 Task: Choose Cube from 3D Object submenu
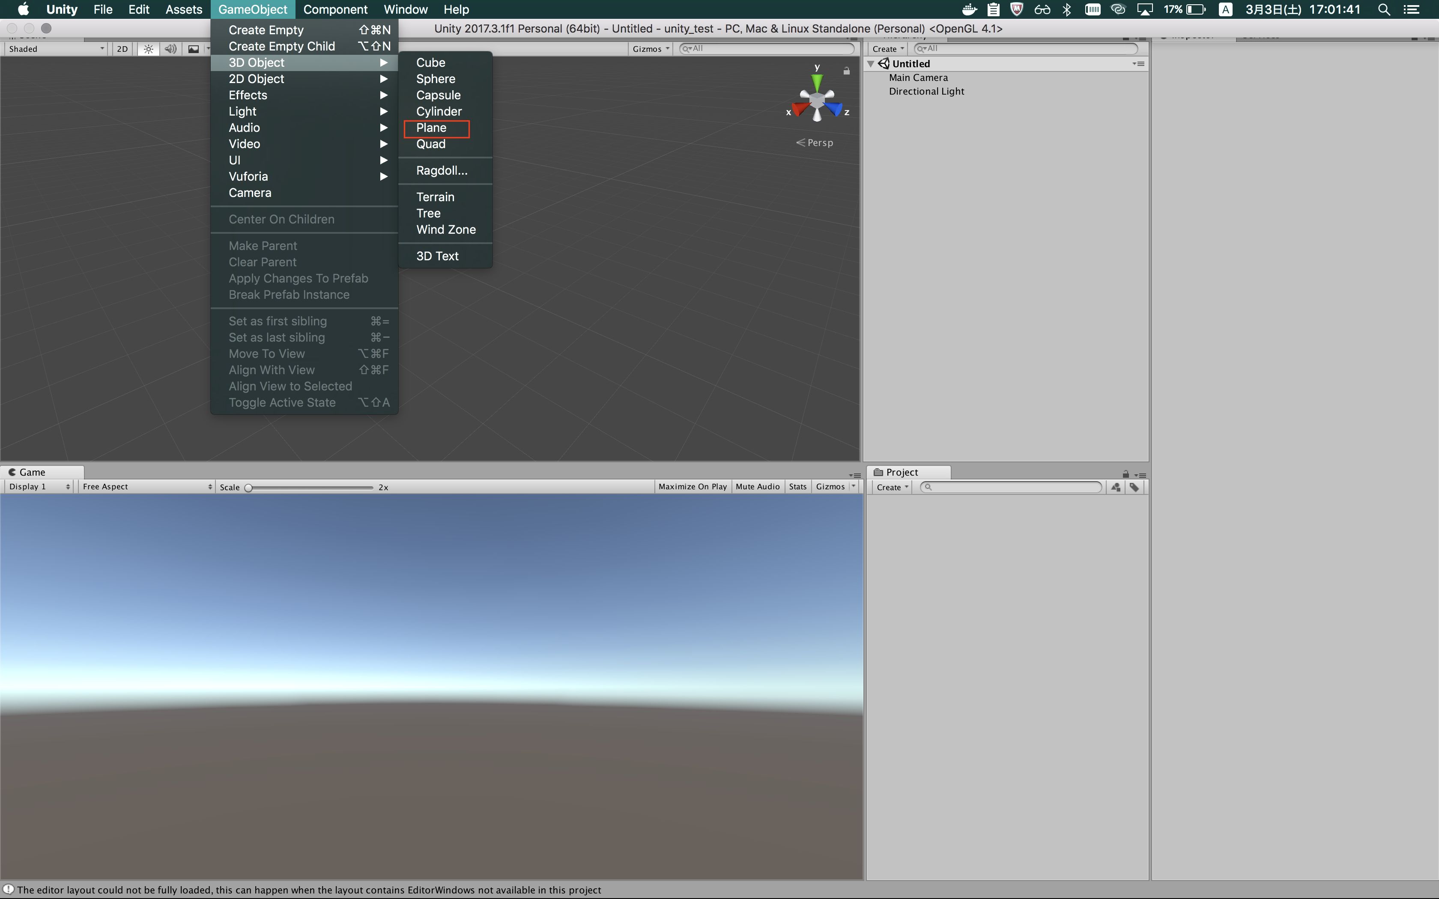445,63
